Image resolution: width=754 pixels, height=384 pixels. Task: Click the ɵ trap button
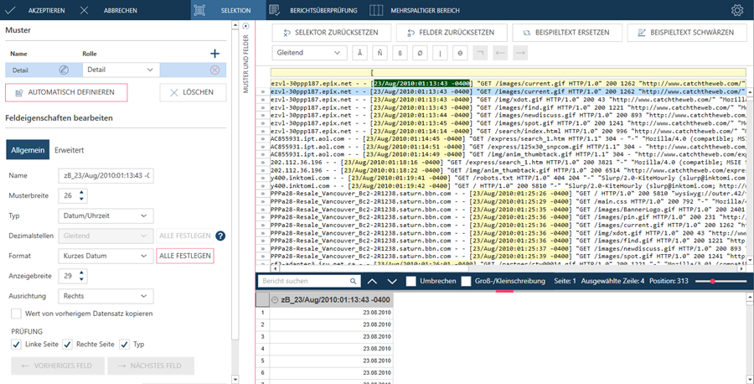coord(460,53)
